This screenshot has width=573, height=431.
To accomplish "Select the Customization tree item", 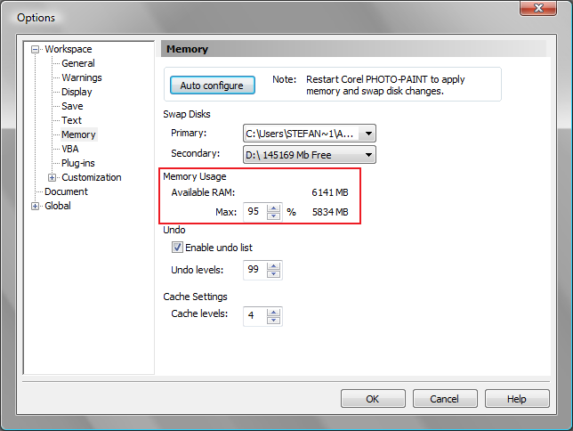I will tap(92, 177).
